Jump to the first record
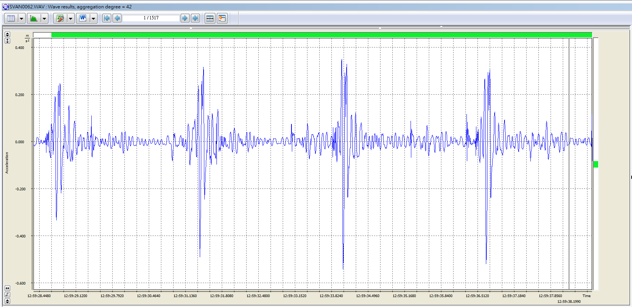This screenshot has height=307, width=632. pyautogui.click(x=107, y=18)
